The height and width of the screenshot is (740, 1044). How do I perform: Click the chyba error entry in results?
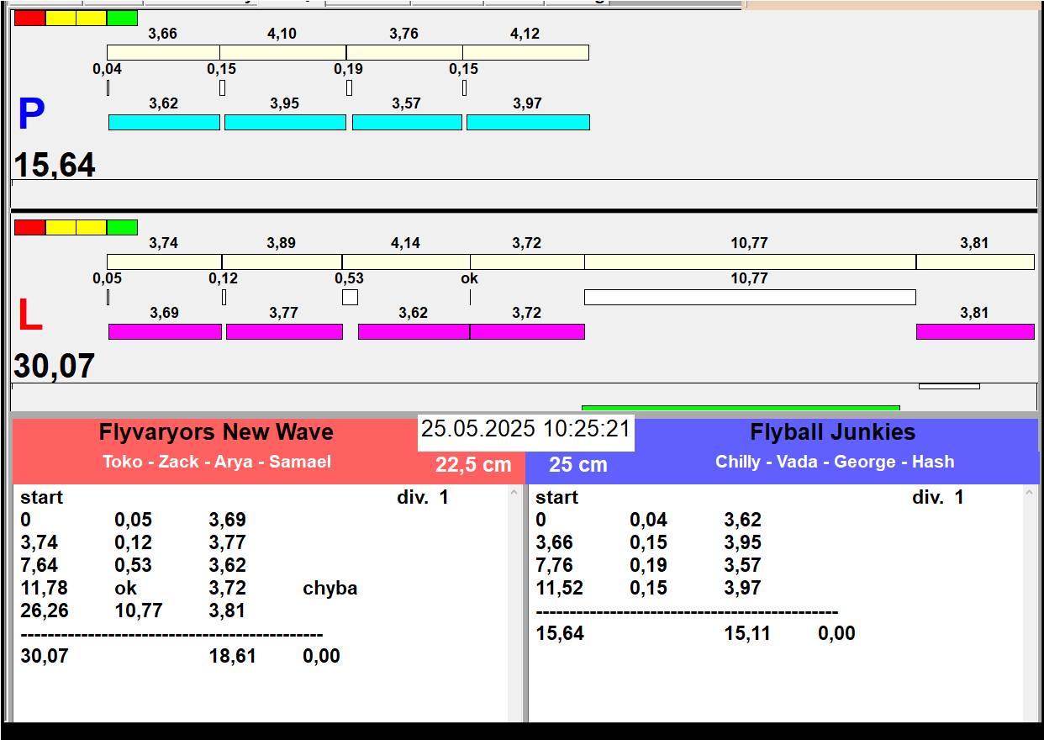pyautogui.click(x=330, y=588)
